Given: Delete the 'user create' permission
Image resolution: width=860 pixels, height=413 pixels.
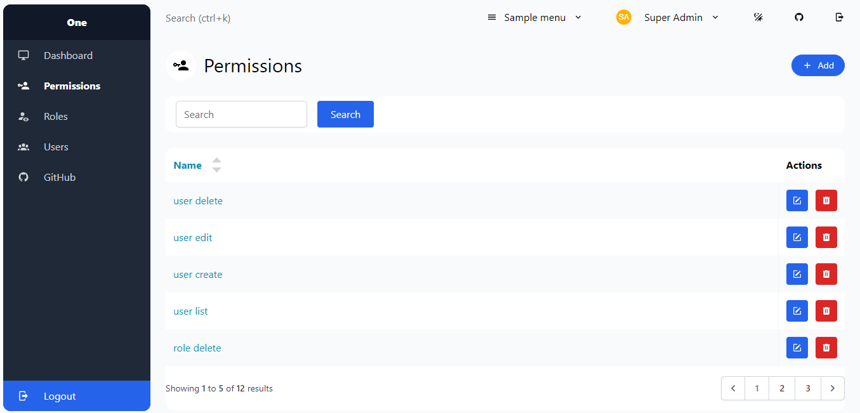Looking at the screenshot, I should (x=826, y=274).
